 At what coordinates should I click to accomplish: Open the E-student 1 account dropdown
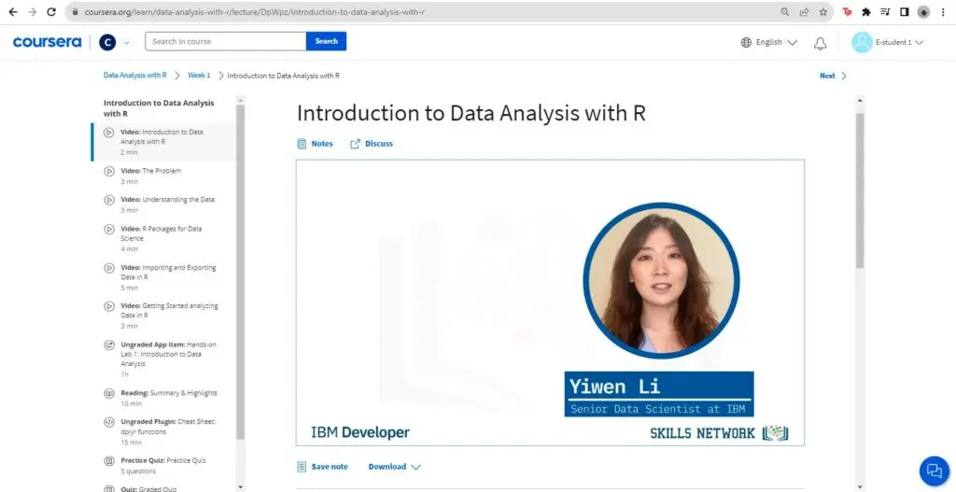pyautogui.click(x=900, y=42)
